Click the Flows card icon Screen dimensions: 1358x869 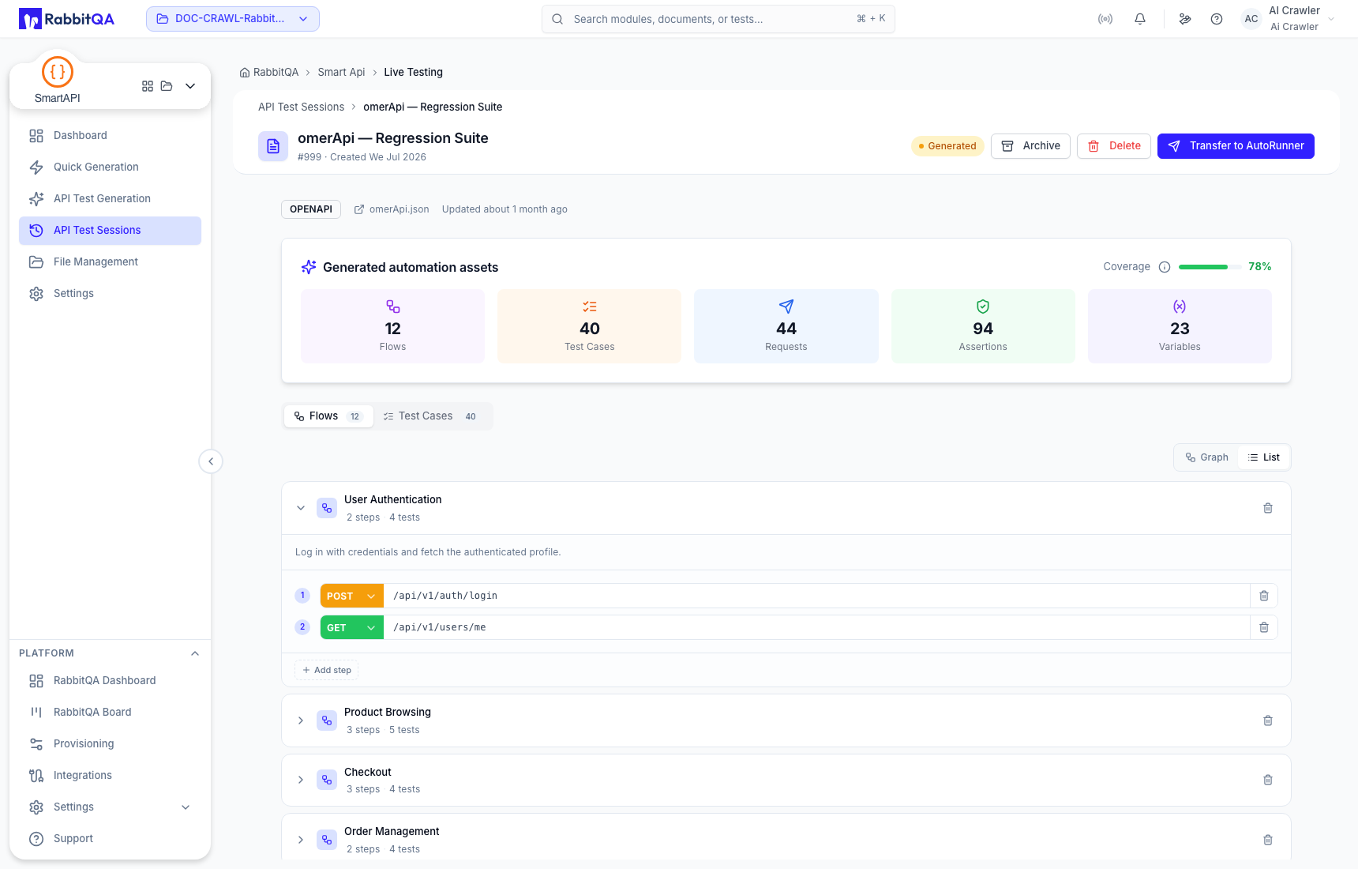pos(392,307)
